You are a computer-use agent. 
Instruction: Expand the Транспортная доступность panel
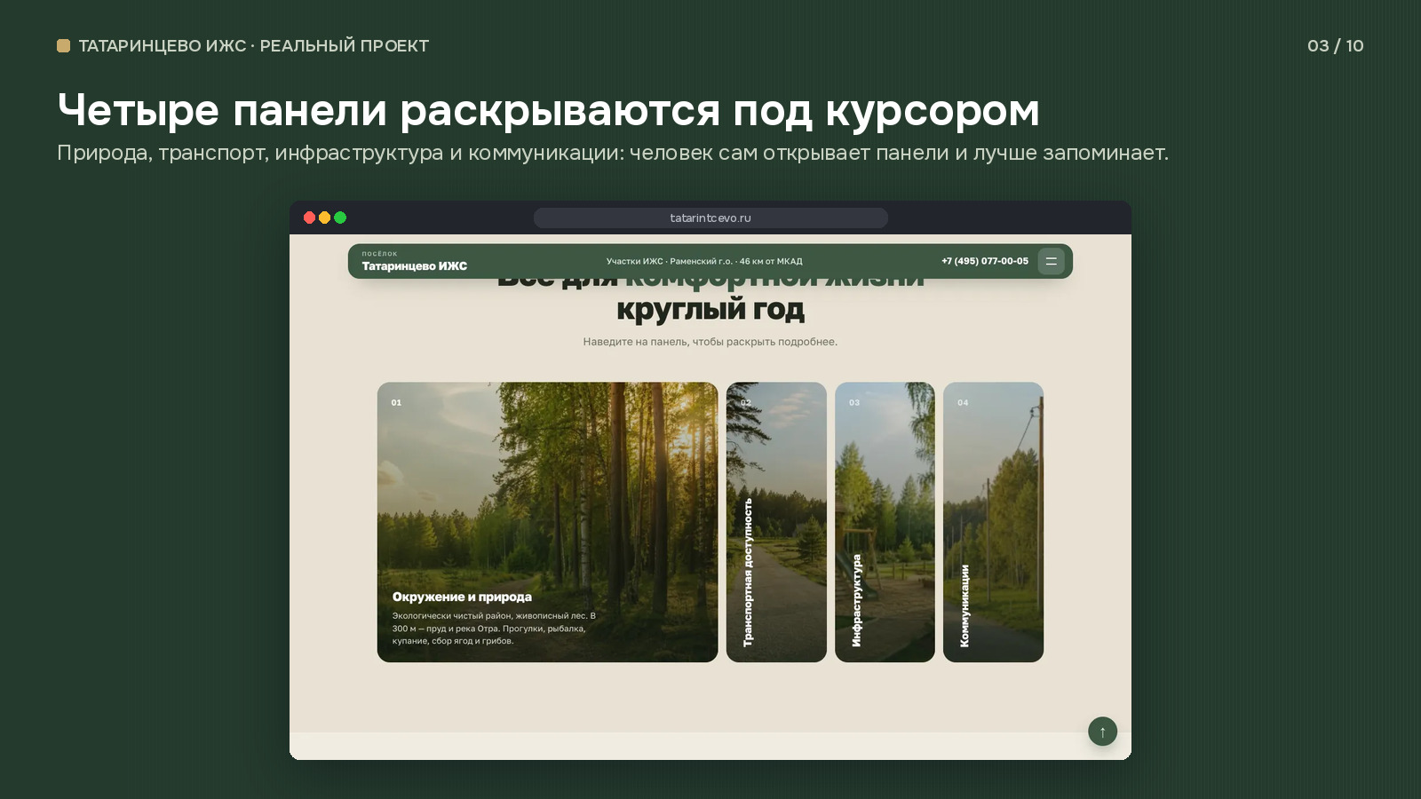pyautogui.click(x=776, y=522)
